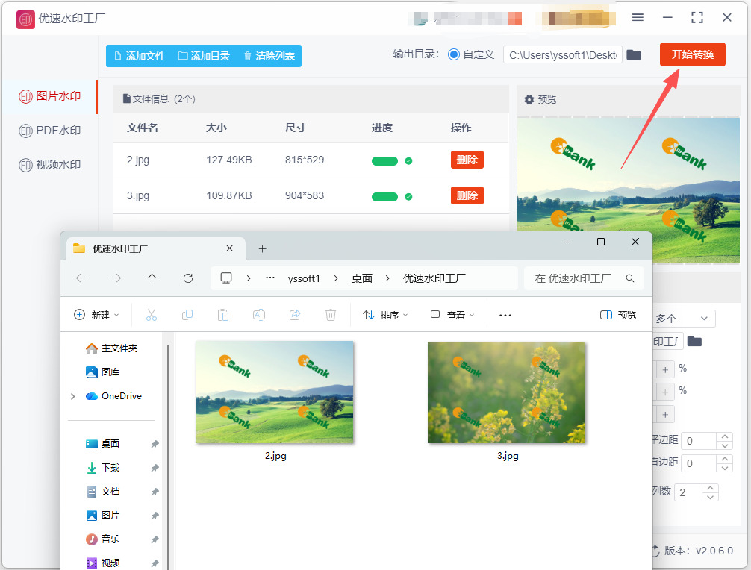Screen dimensions: 751x570
Task: Select 主文件夹 in the navigation pane
Action: click(111, 348)
